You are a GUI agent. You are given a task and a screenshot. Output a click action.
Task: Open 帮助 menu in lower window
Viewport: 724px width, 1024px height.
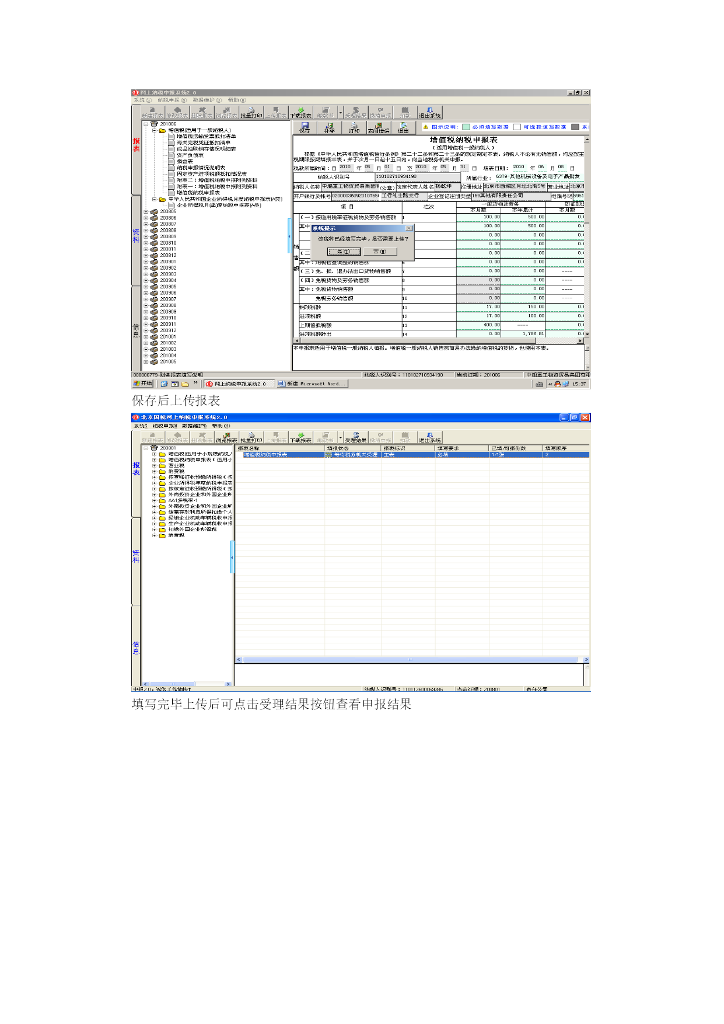[221, 426]
